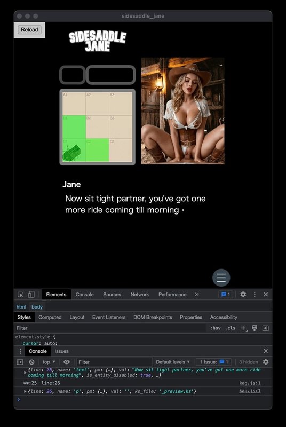Image resolution: width=286 pixels, height=427 pixels.
Task: Click the green C1 map cell
Action: point(74,150)
